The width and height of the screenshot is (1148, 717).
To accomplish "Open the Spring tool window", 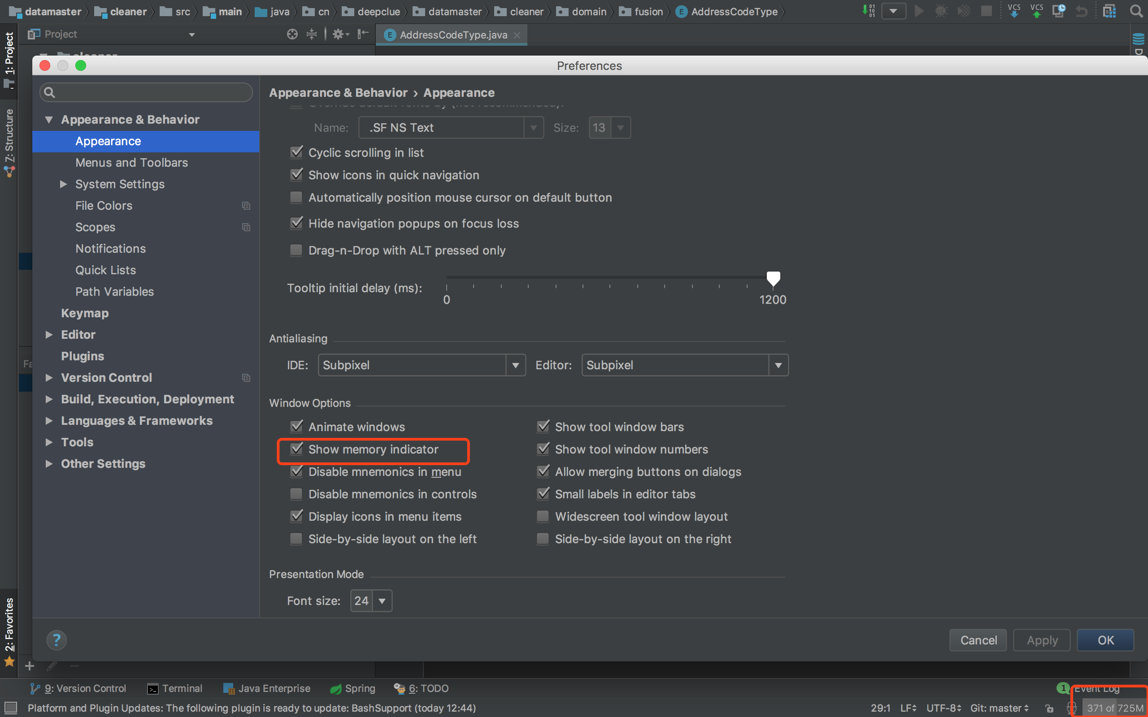I will [353, 688].
